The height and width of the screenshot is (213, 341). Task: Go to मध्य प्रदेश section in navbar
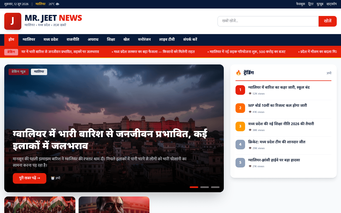[51, 40]
